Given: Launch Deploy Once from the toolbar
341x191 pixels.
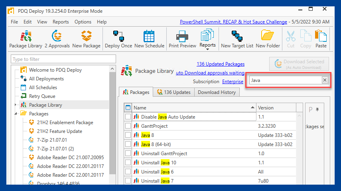Looking at the screenshot, I should (118, 39).
